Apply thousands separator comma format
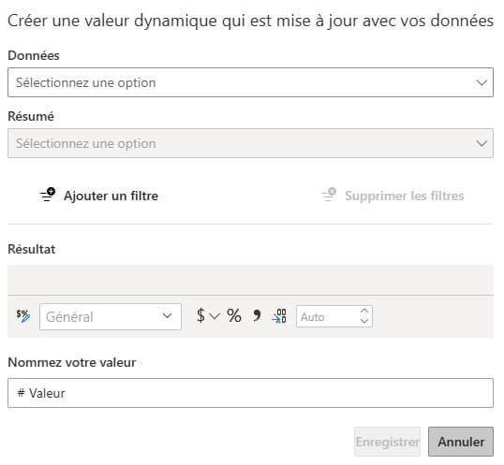 257,316
